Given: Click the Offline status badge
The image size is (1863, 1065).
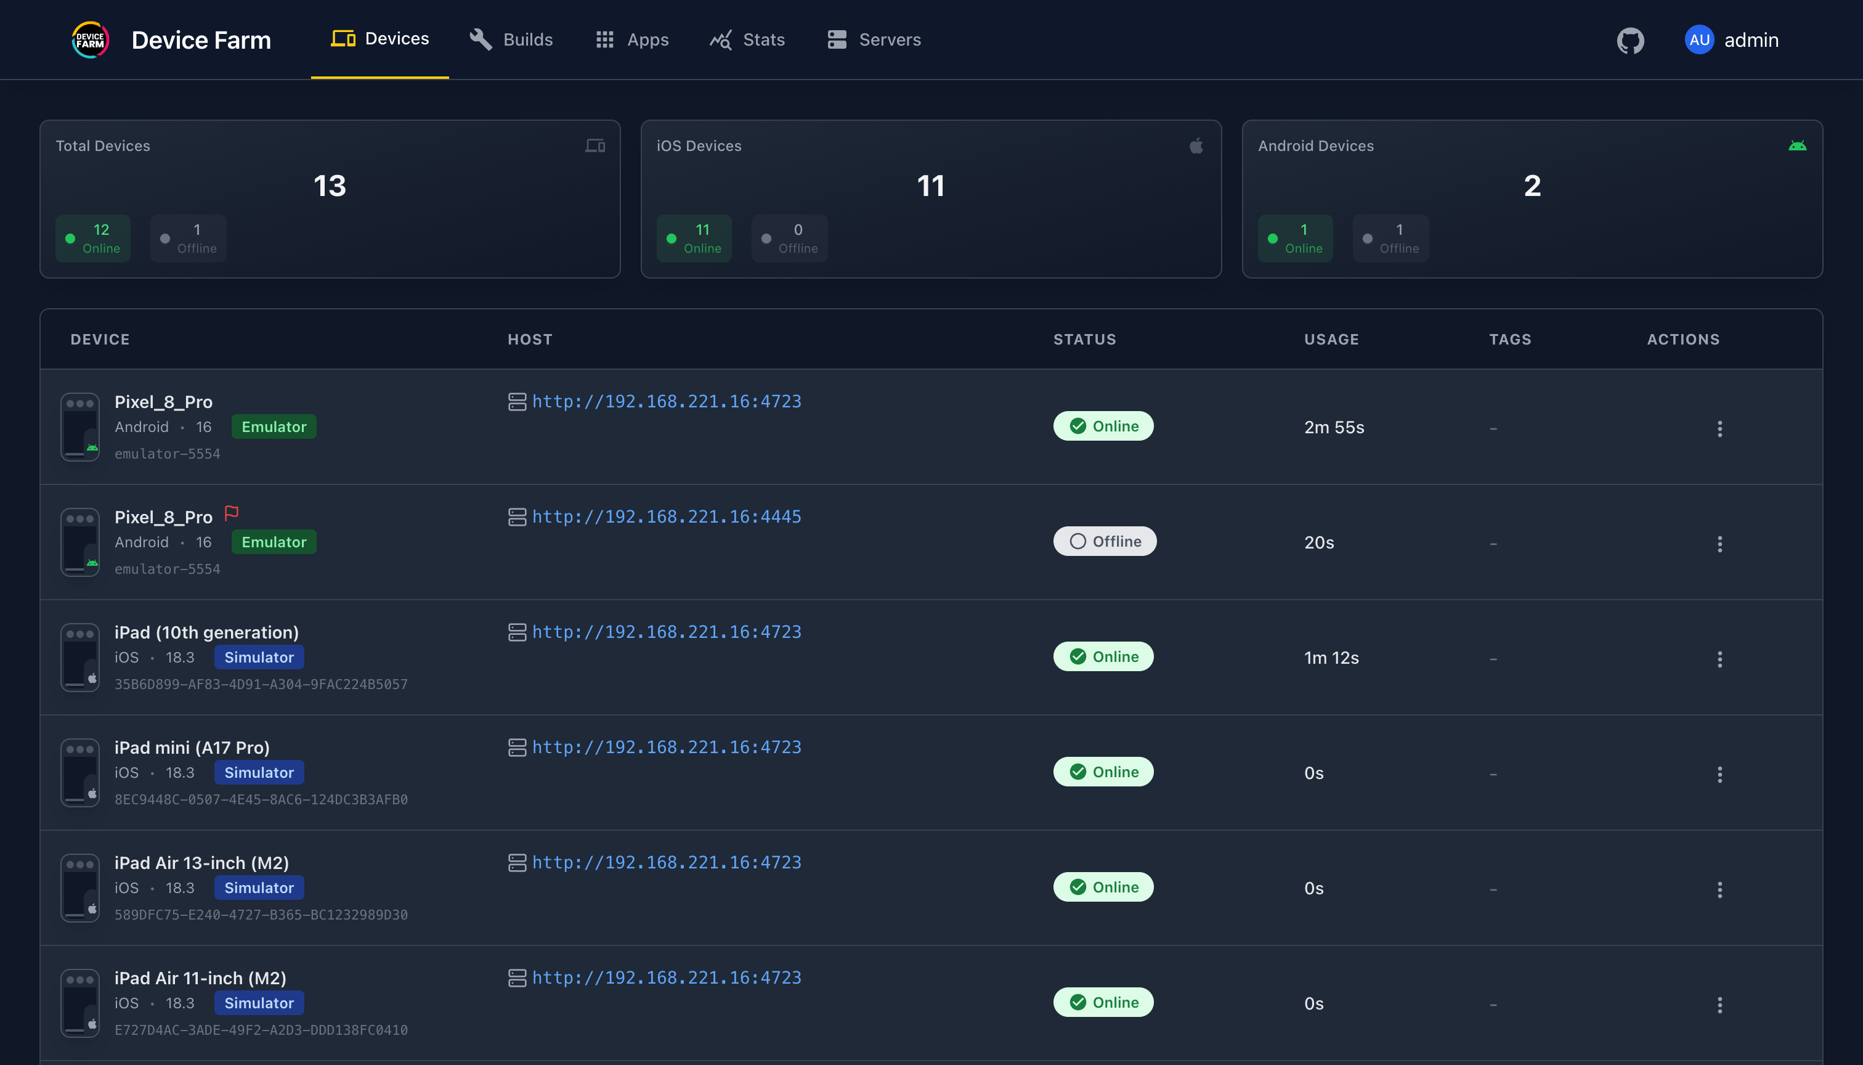Looking at the screenshot, I should click(x=1104, y=541).
